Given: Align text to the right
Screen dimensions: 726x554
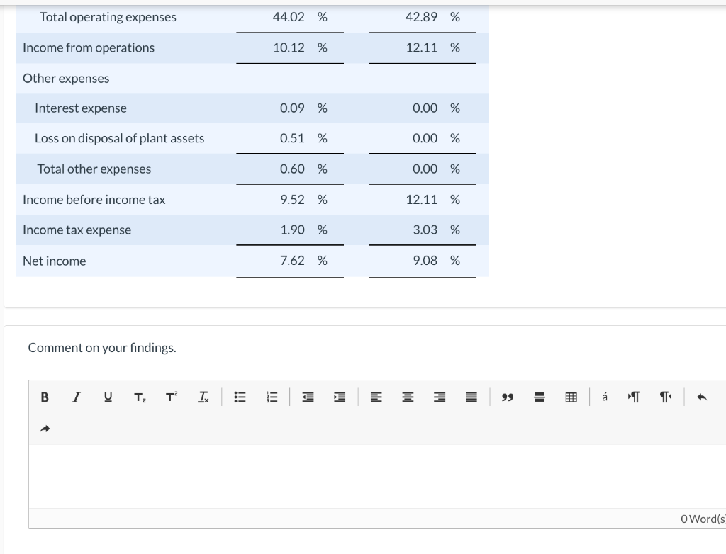Looking at the screenshot, I should (x=439, y=397).
